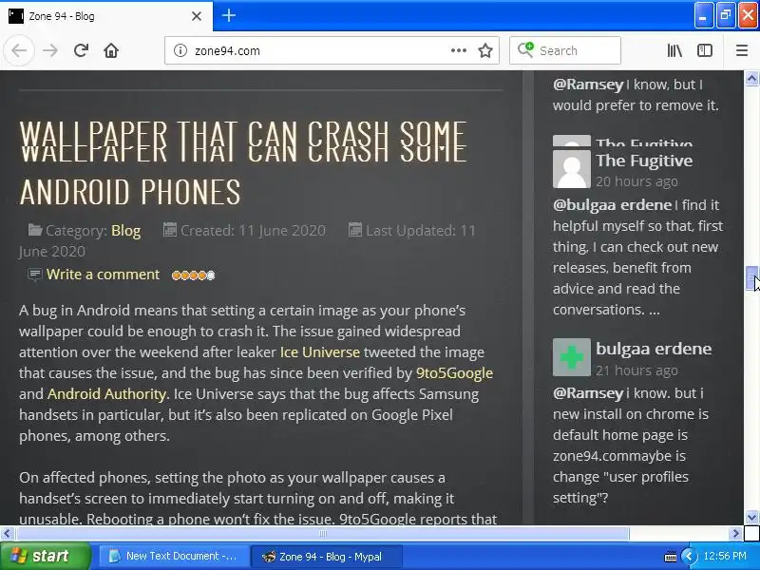The image size is (760, 570).
Task: Click the Created 11 June 2020 date
Action: coord(253,231)
